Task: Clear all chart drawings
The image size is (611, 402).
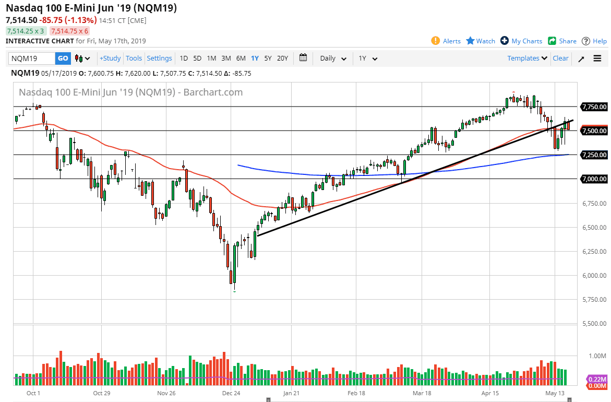Action: [x=560, y=58]
